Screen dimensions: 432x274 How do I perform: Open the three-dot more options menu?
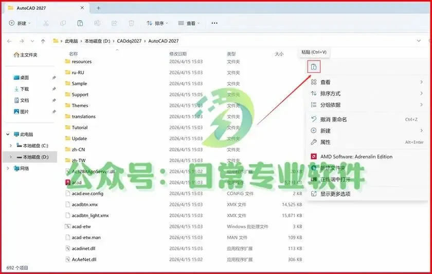pyautogui.click(x=214, y=24)
